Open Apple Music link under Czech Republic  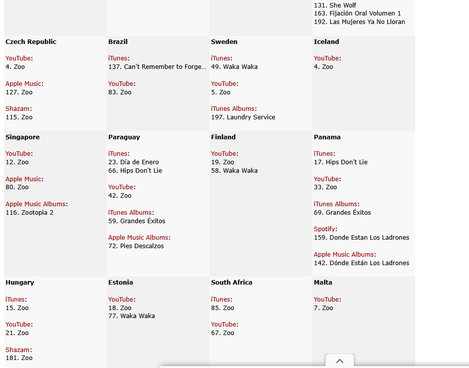[23, 84]
